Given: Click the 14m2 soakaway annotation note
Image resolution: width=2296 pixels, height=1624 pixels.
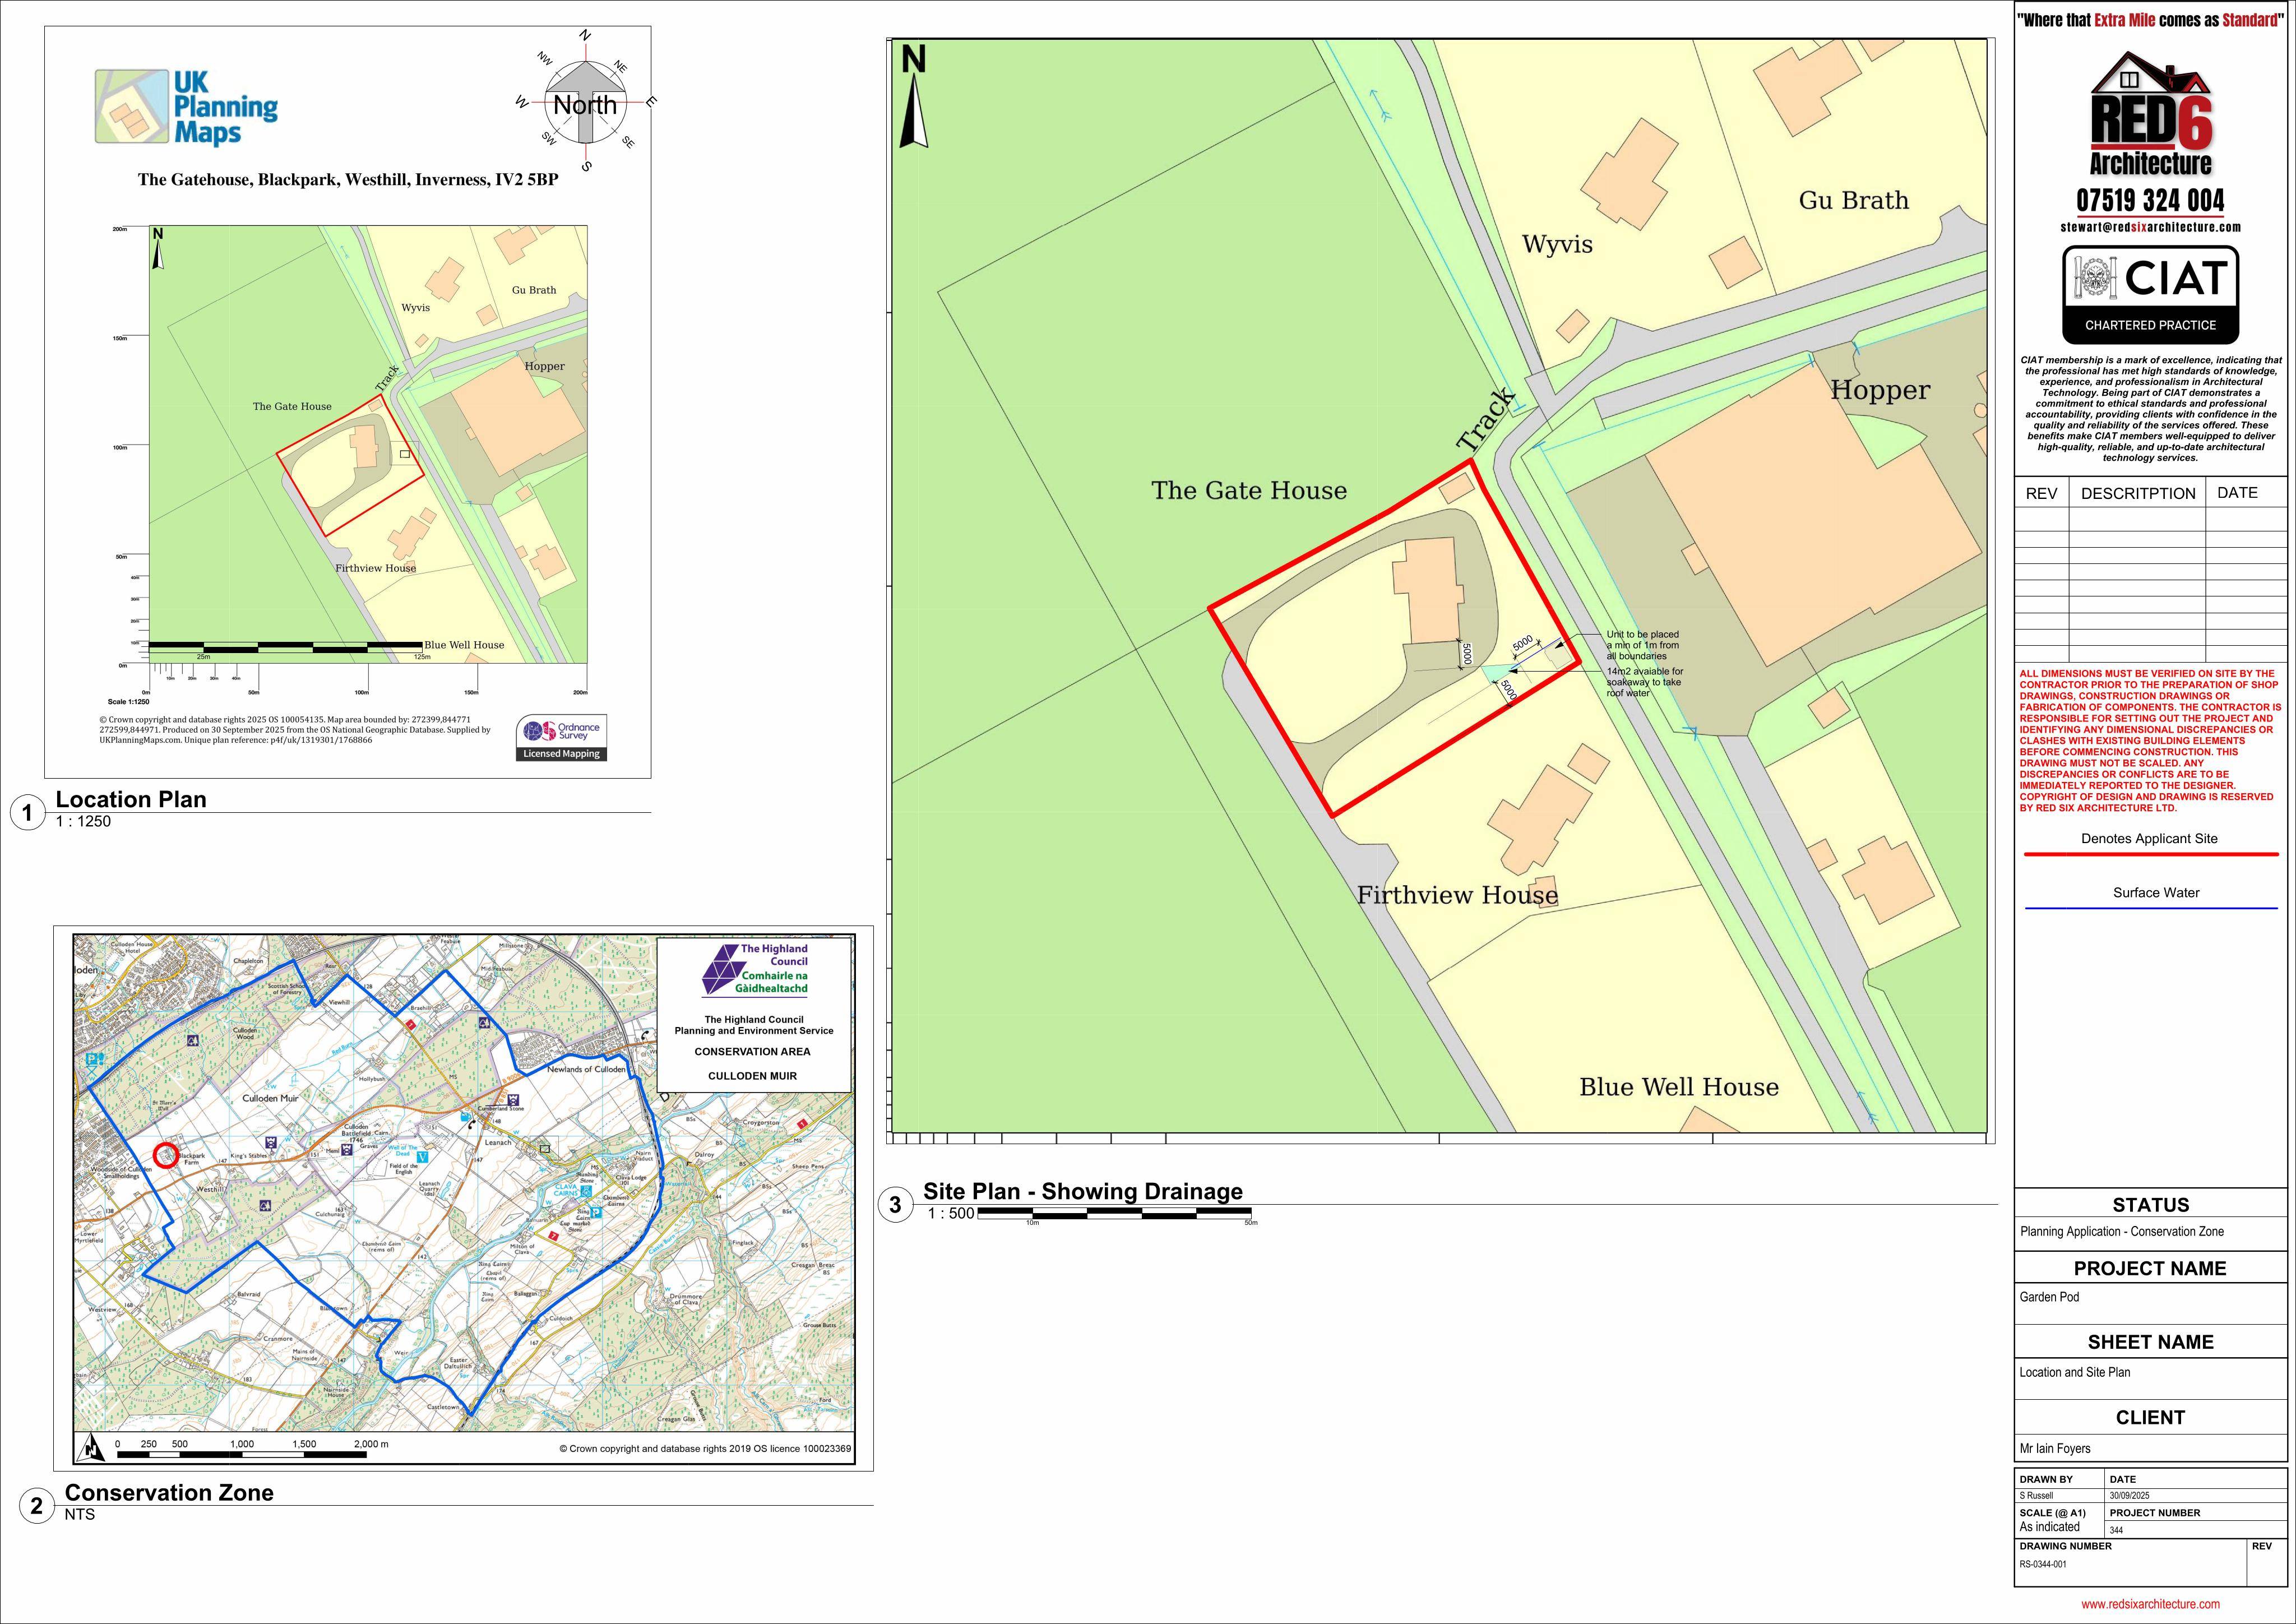Looking at the screenshot, I should [x=1645, y=682].
